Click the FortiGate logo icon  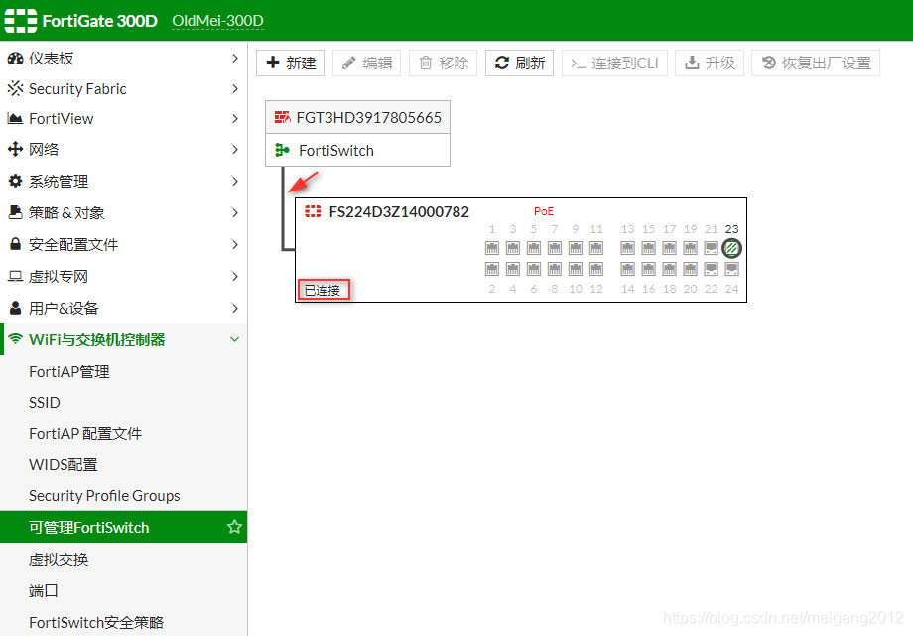point(21,21)
